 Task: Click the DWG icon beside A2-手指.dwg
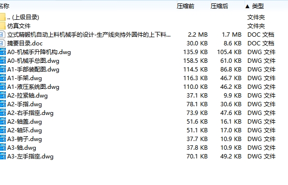tap(3, 104)
